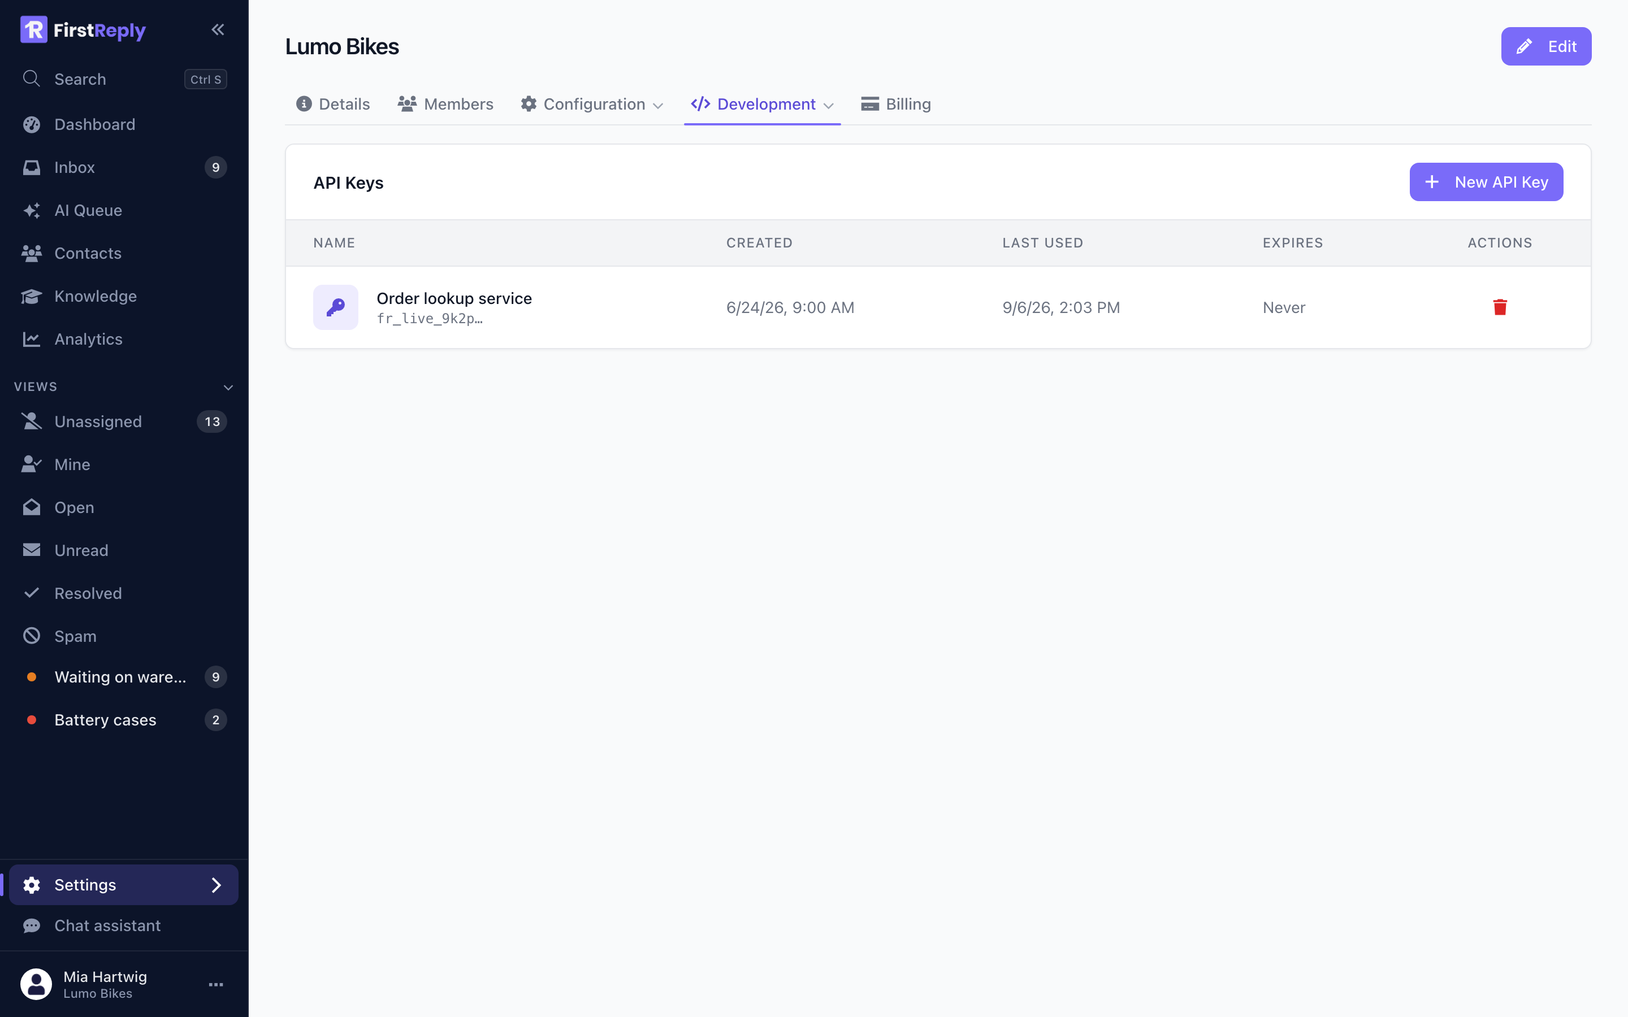Collapse the sidebar with double chevron

[x=217, y=29]
